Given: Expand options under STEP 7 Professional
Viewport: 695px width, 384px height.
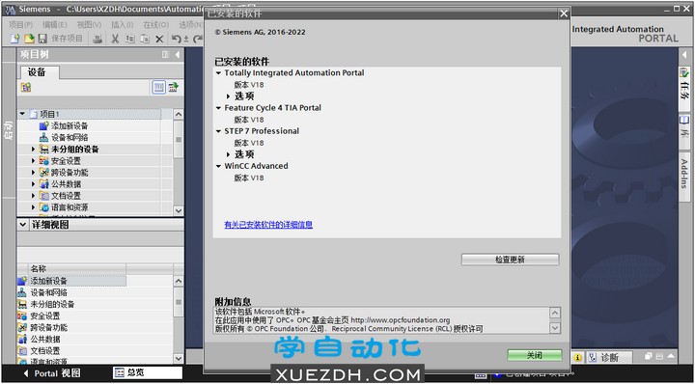Looking at the screenshot, I should [228, 154].
